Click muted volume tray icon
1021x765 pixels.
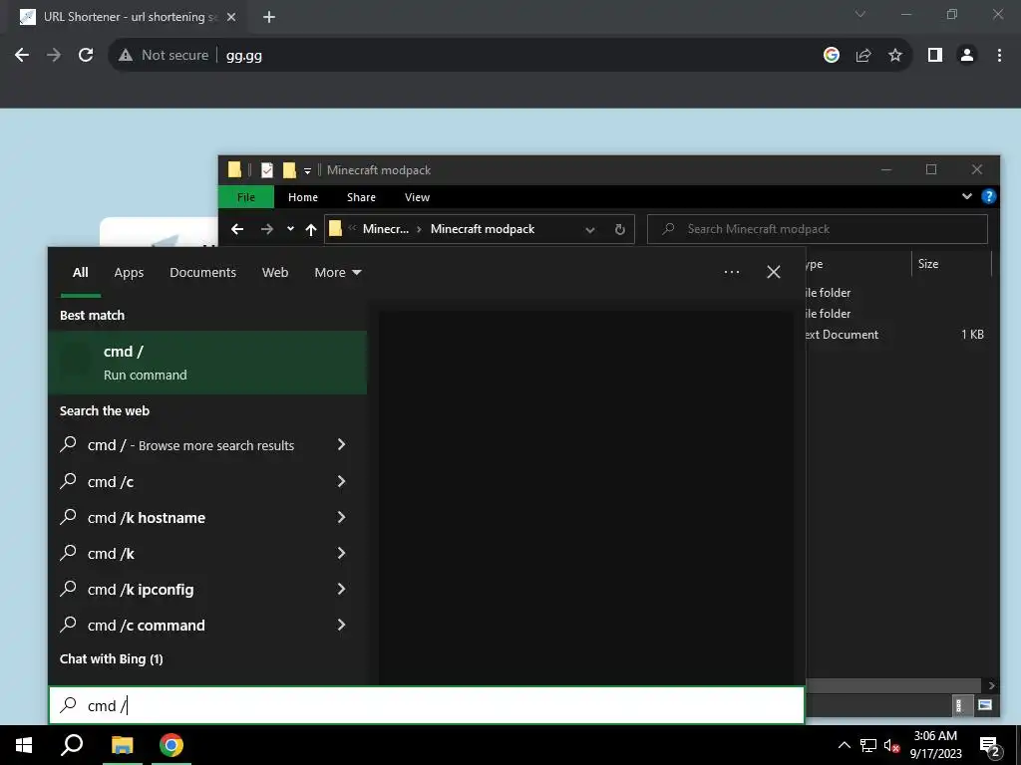click(x=892, y=745)
